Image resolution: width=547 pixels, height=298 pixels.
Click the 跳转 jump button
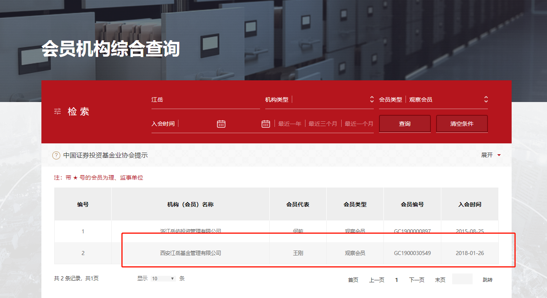pos(488,280)
